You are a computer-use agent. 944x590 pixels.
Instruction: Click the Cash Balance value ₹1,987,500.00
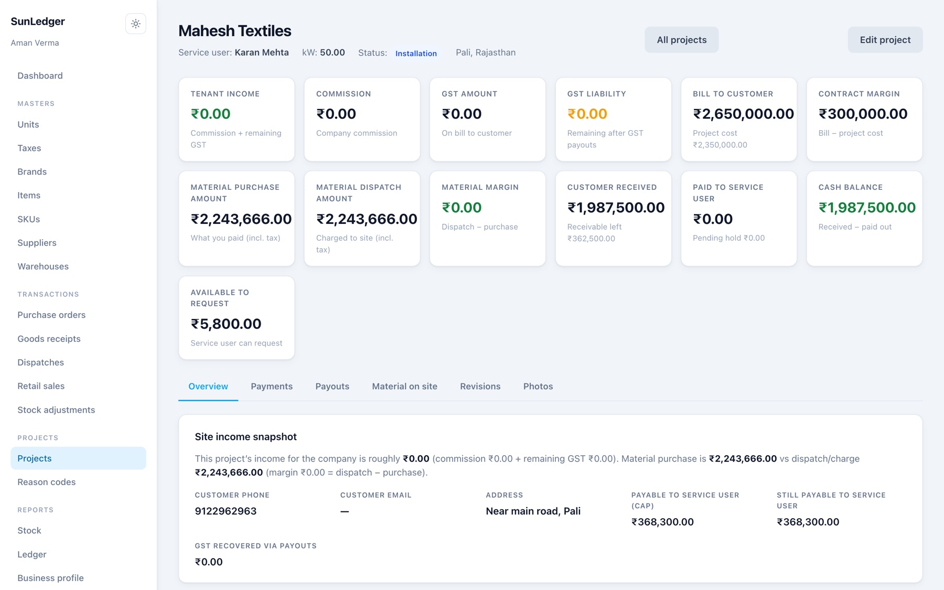[x=867, y=208]
